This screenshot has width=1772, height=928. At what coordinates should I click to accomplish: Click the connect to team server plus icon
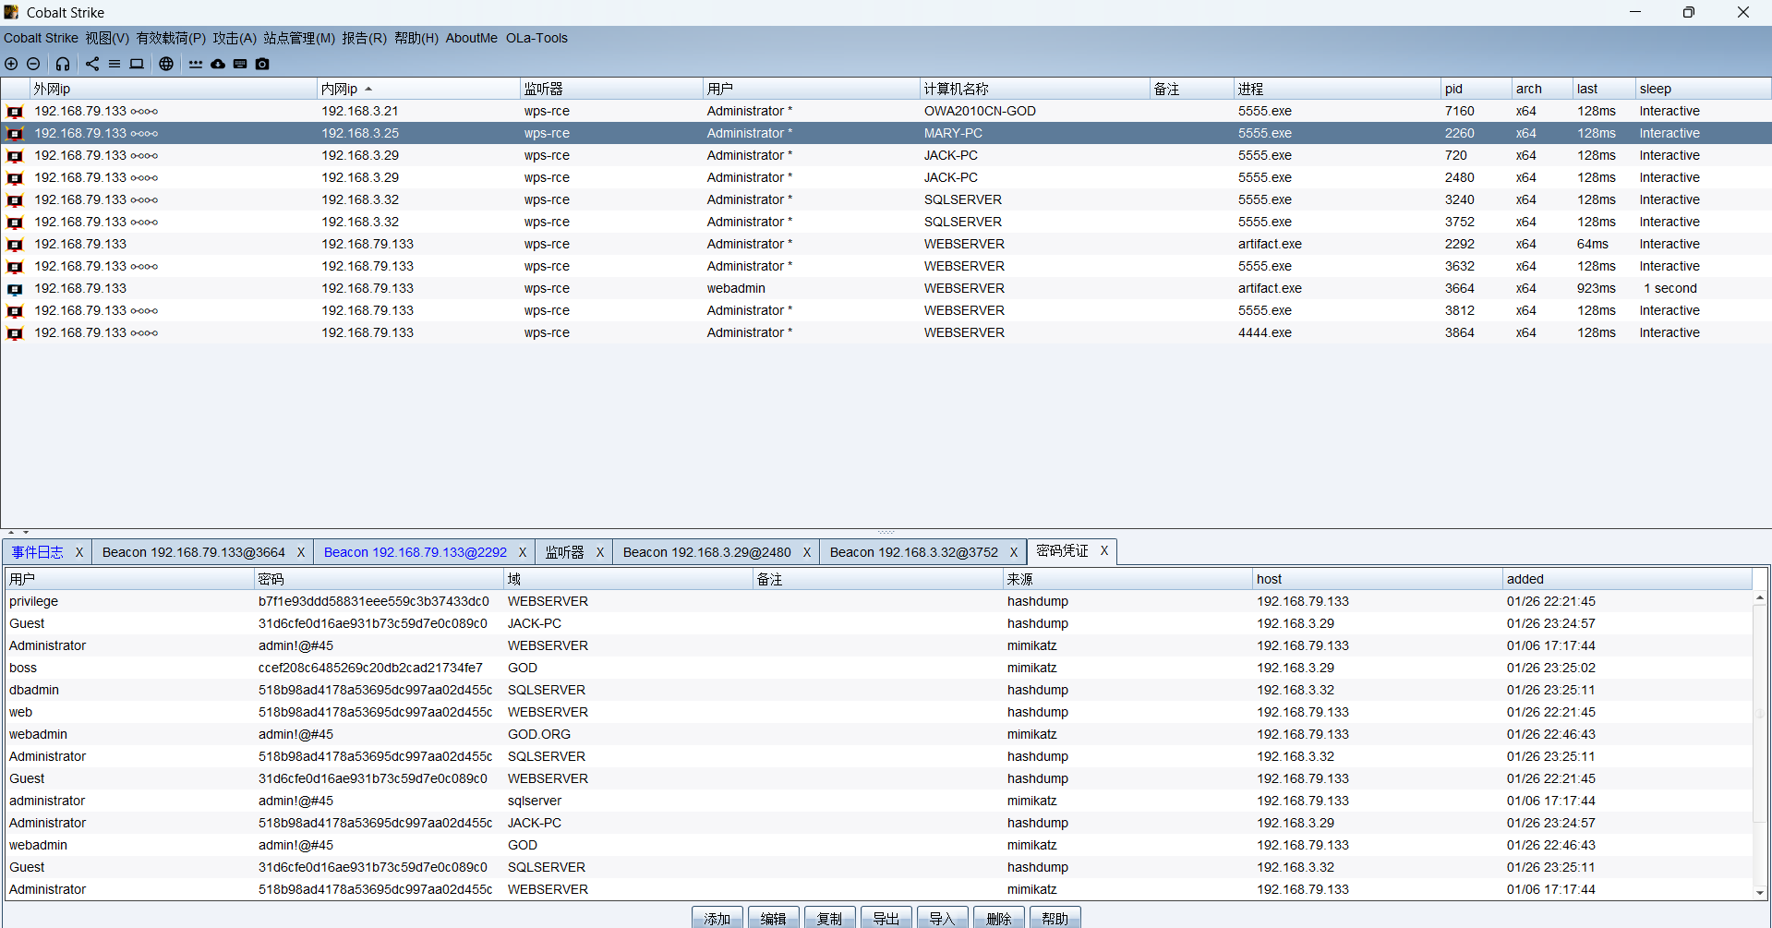(x=11, y=64)
